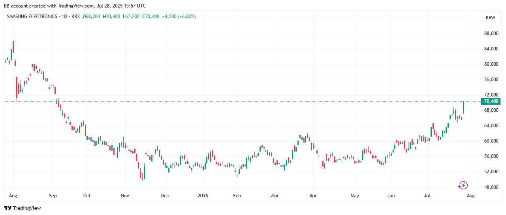Screen dimensions: 506x215
Task: Click the May label on time axis
Action: tap(355, 196)
